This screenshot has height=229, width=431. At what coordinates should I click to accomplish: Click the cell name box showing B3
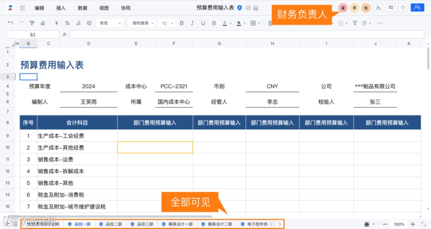(33, 35)
